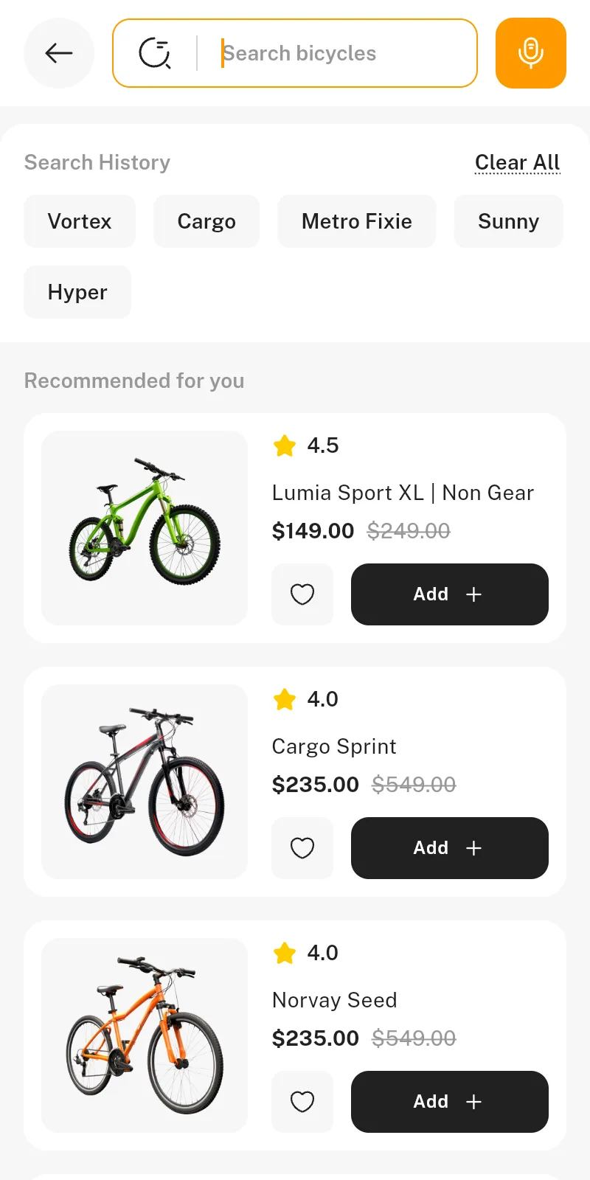This screenshot has width=590, height=1180.
Task: Open the orange Norvay Seed bike image
Action: 145,1035
